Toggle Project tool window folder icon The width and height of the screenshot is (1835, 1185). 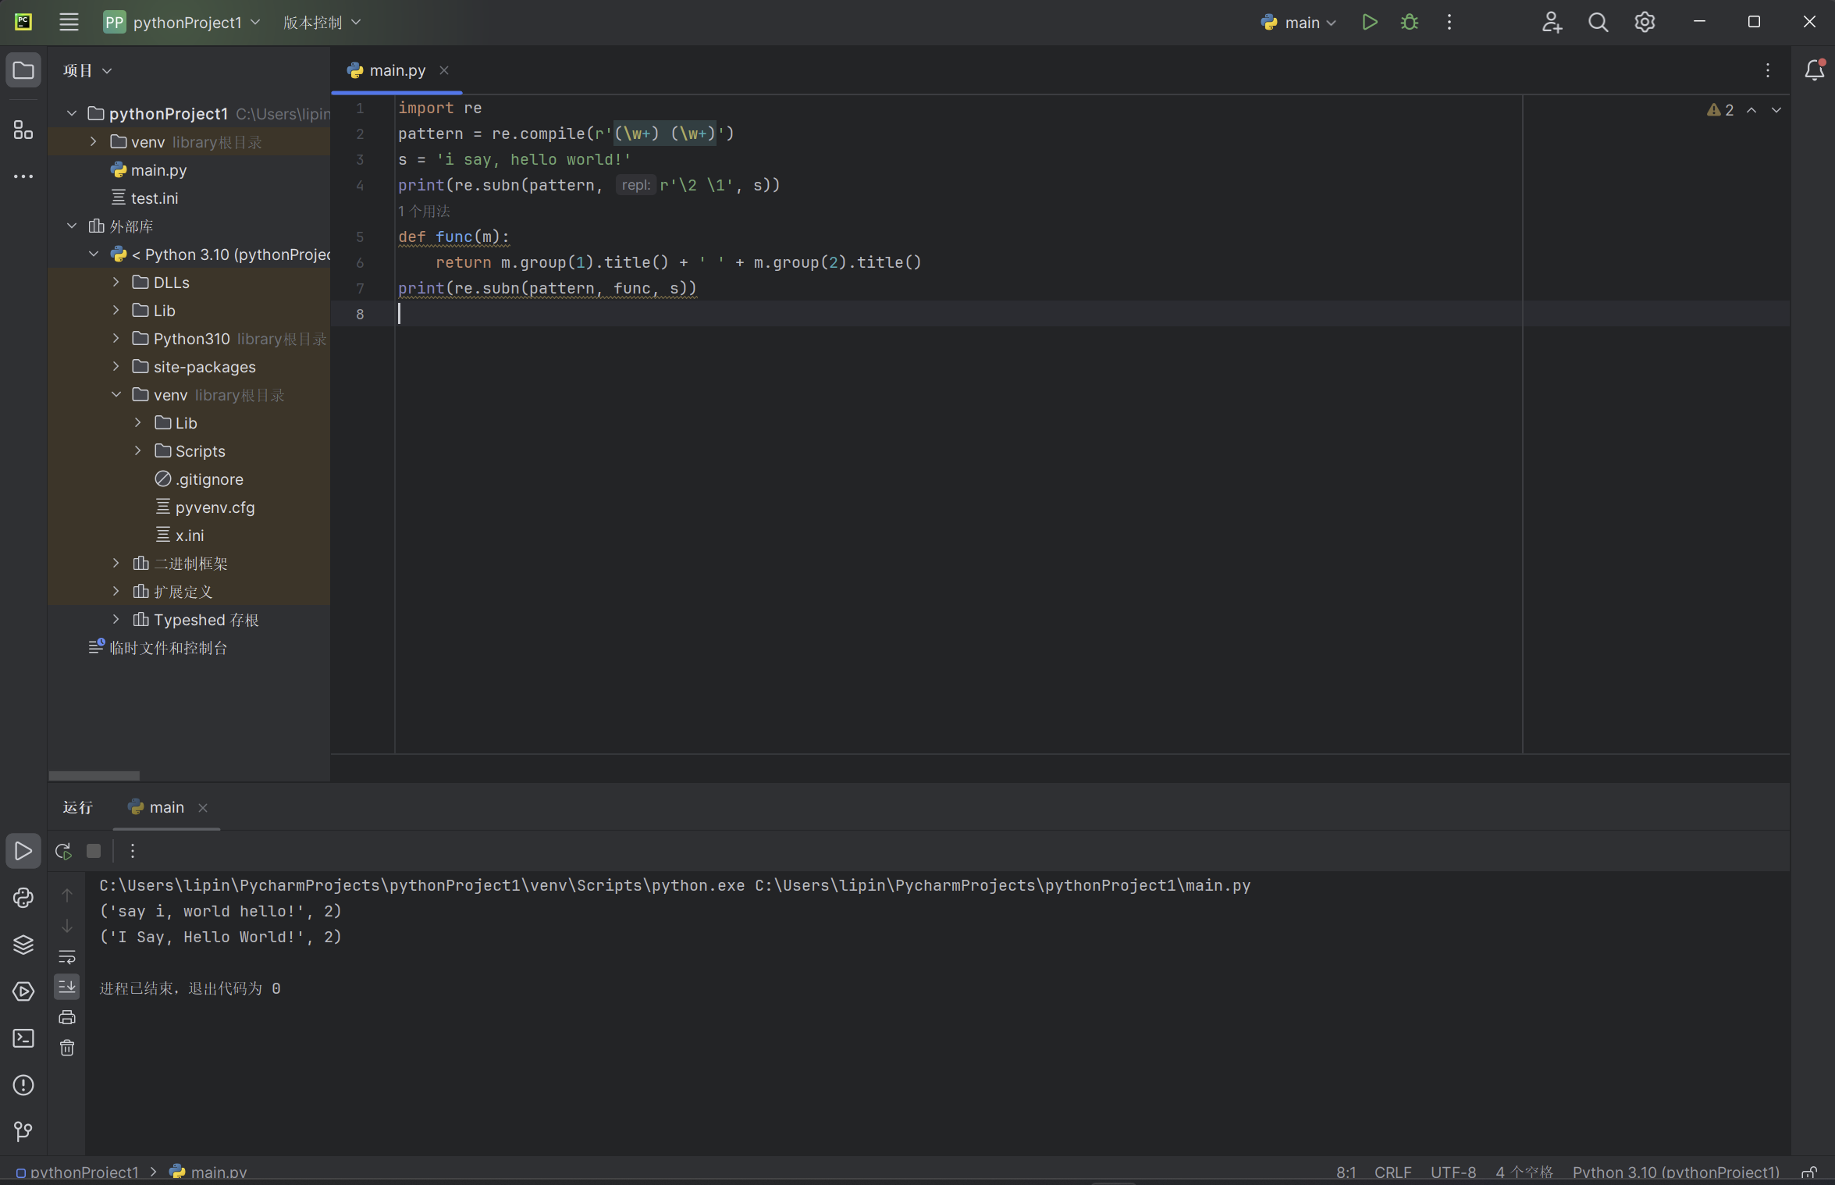(23, 70)
